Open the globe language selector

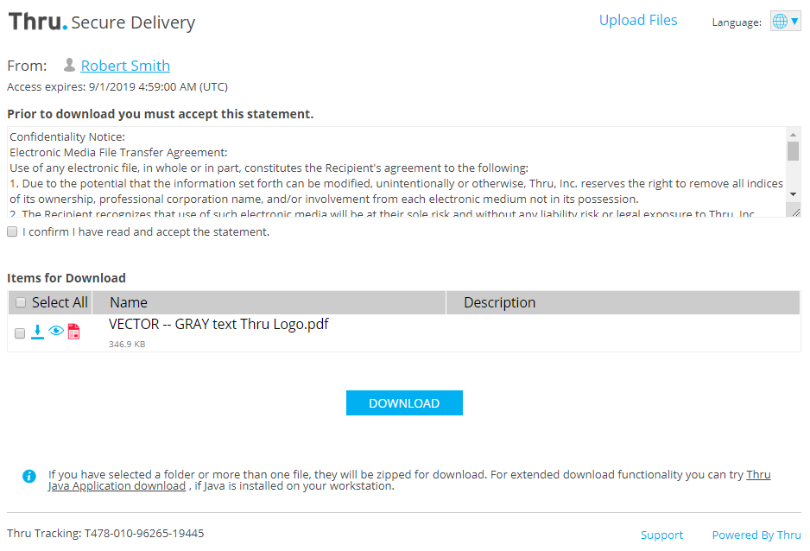pos(785,22)
